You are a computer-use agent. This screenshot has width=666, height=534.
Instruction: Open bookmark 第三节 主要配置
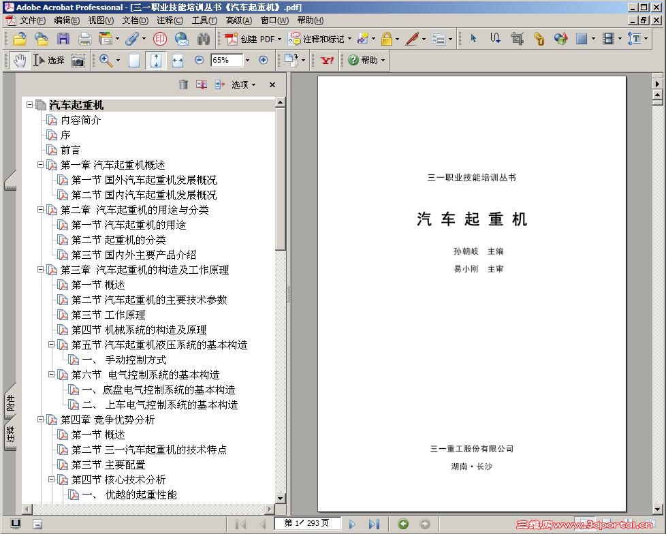[x=108, y=465]
